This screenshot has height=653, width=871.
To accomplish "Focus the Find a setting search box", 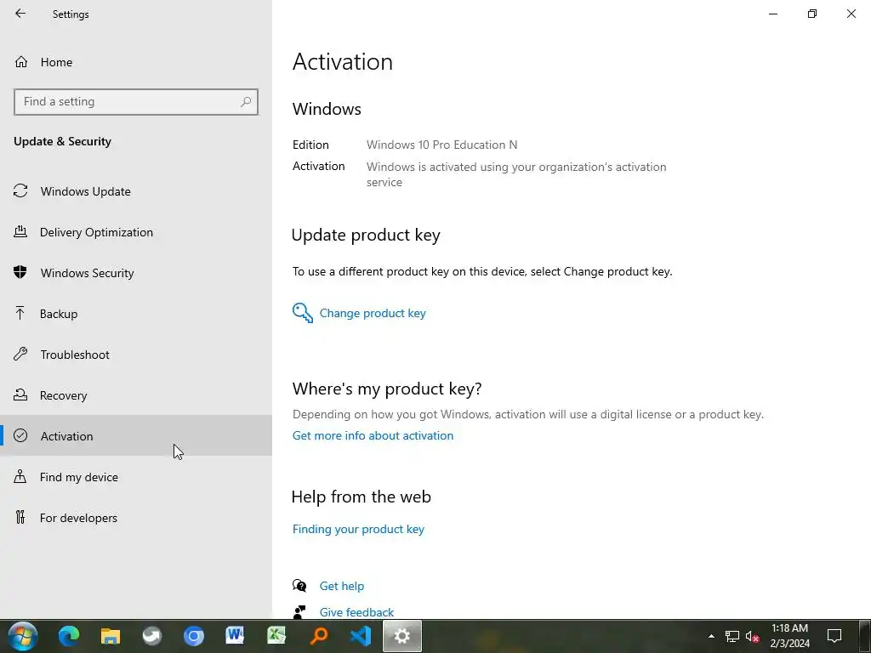I will pos(136,102).
